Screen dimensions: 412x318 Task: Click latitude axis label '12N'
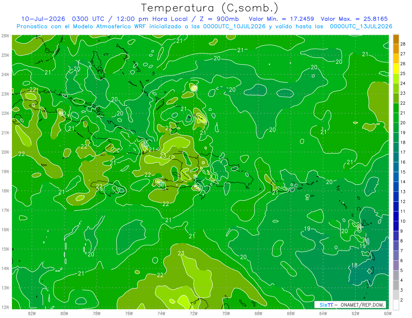5,307
